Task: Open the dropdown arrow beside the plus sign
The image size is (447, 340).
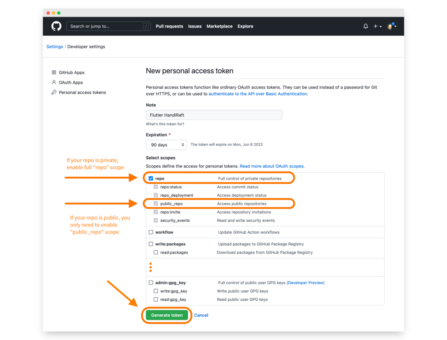Action: (380, 26)
